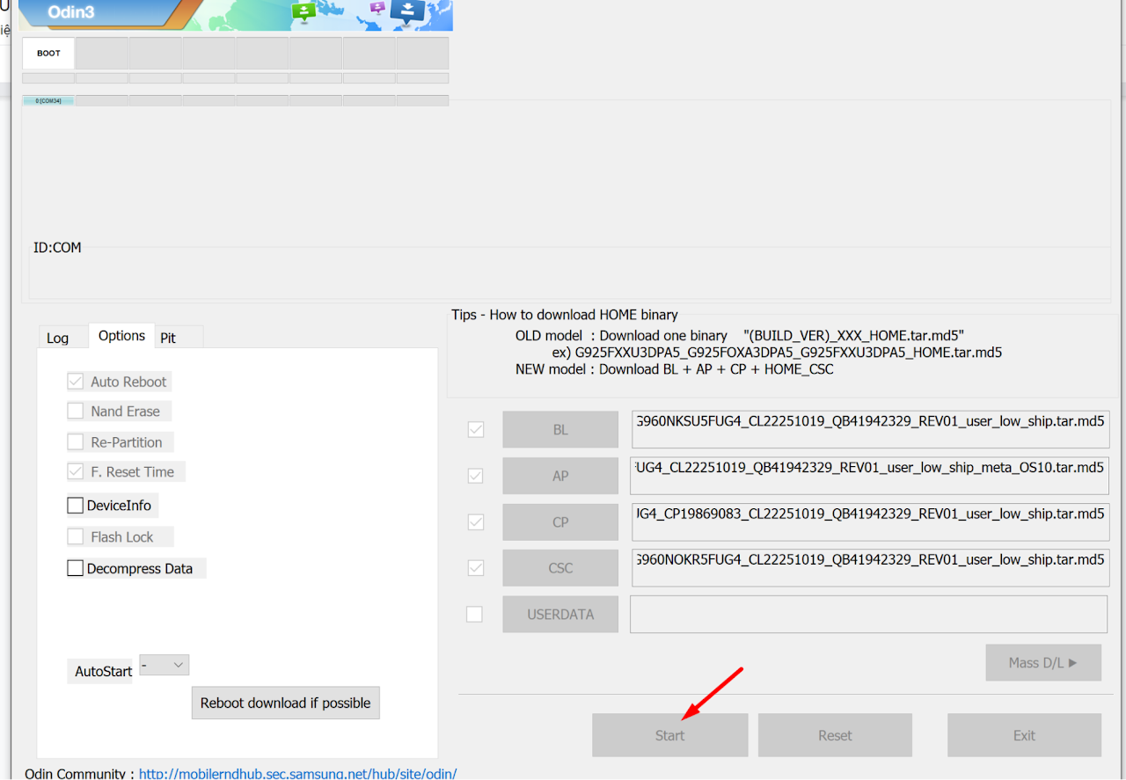Click the green download marker in the banner
This screenshot has height=780, width=1126.
click(303, 11)
